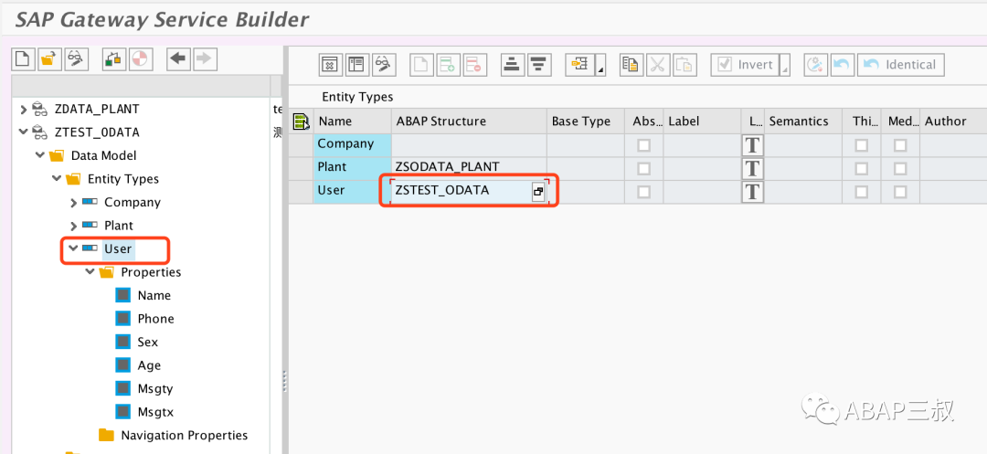Image resolution: width=987 pixels, height=454 pixels.
Task: Select the Phone property in the tree
Action: (x=156, y=319)
